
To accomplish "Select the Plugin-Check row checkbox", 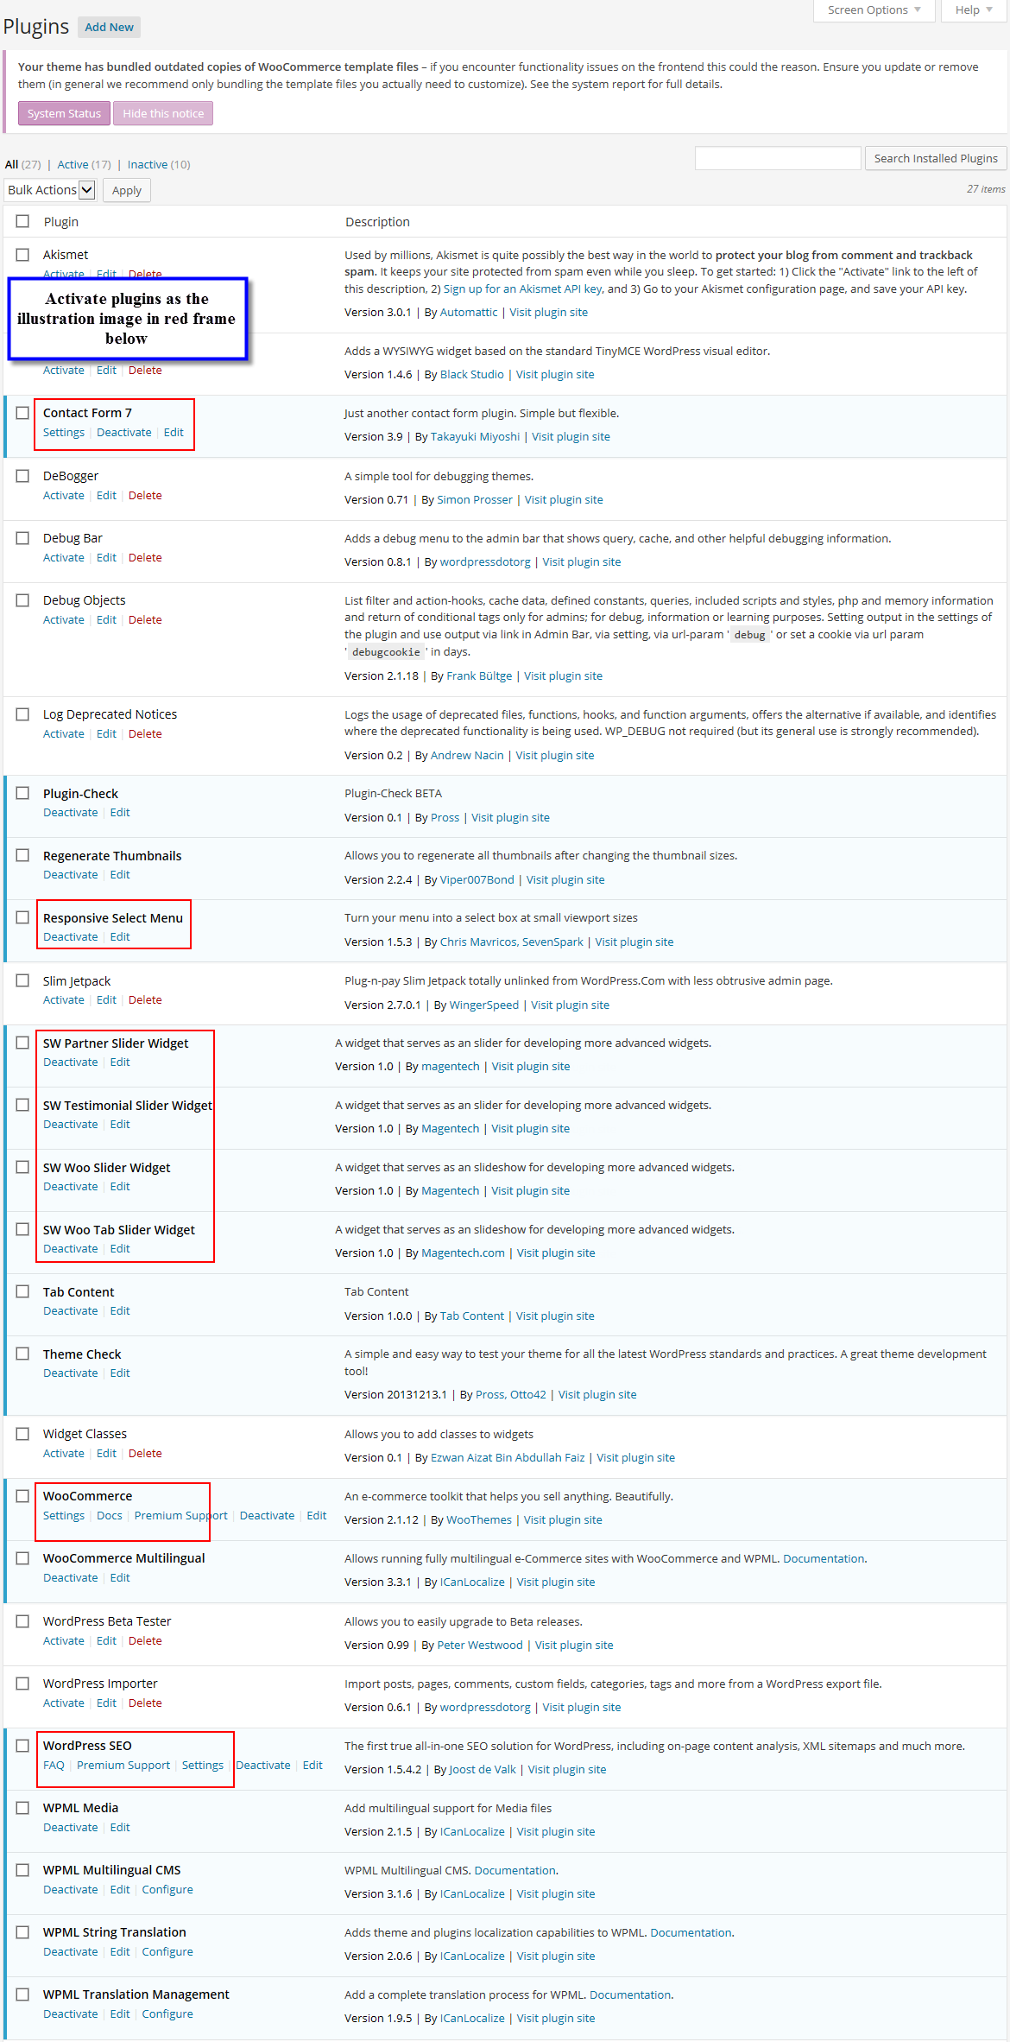I will click(x=22, y=793).
